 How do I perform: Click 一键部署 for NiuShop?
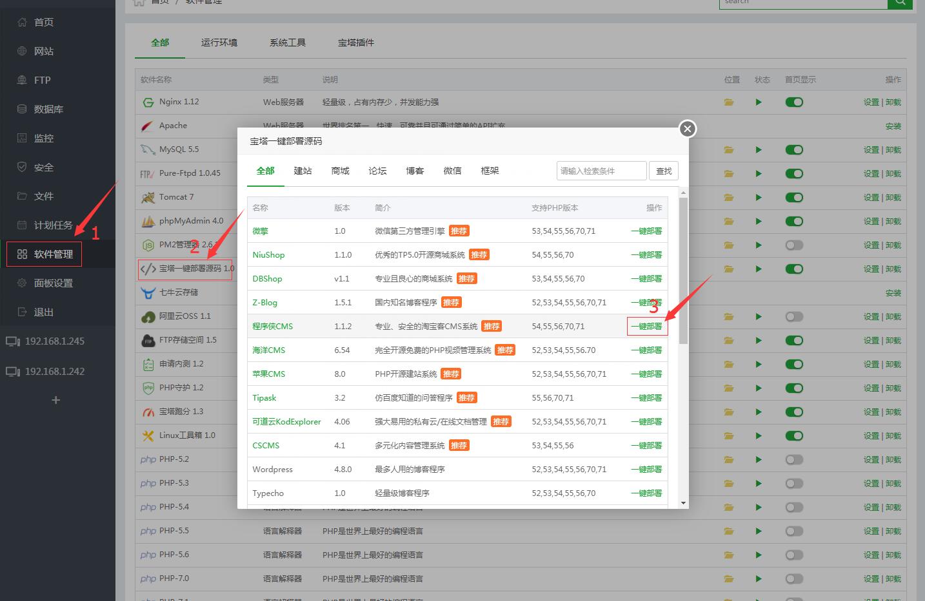[x=646, y=255]
